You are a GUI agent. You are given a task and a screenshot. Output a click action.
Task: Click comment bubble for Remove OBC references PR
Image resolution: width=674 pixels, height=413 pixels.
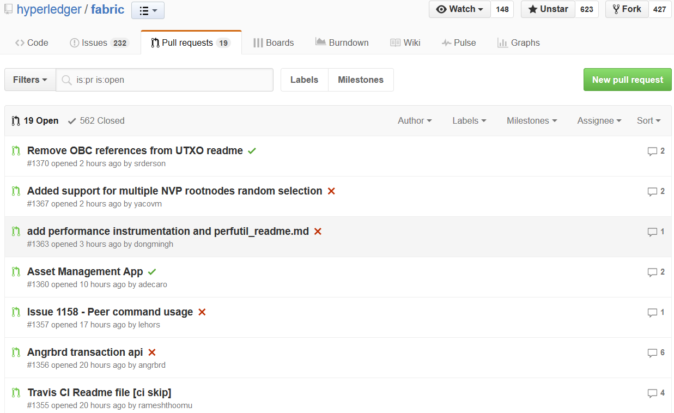[x=652, y=151]
